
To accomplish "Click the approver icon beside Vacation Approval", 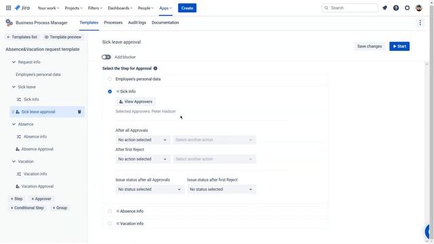I will (x=18, y=186).
